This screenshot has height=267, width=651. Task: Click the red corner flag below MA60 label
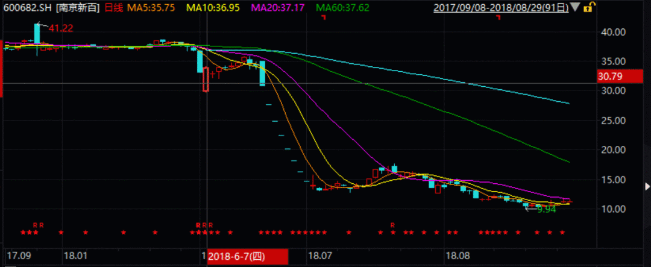coord(323,17)
